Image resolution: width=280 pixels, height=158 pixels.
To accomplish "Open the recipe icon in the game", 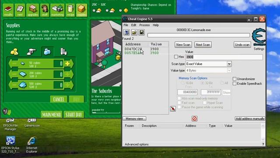I will 70,10.
